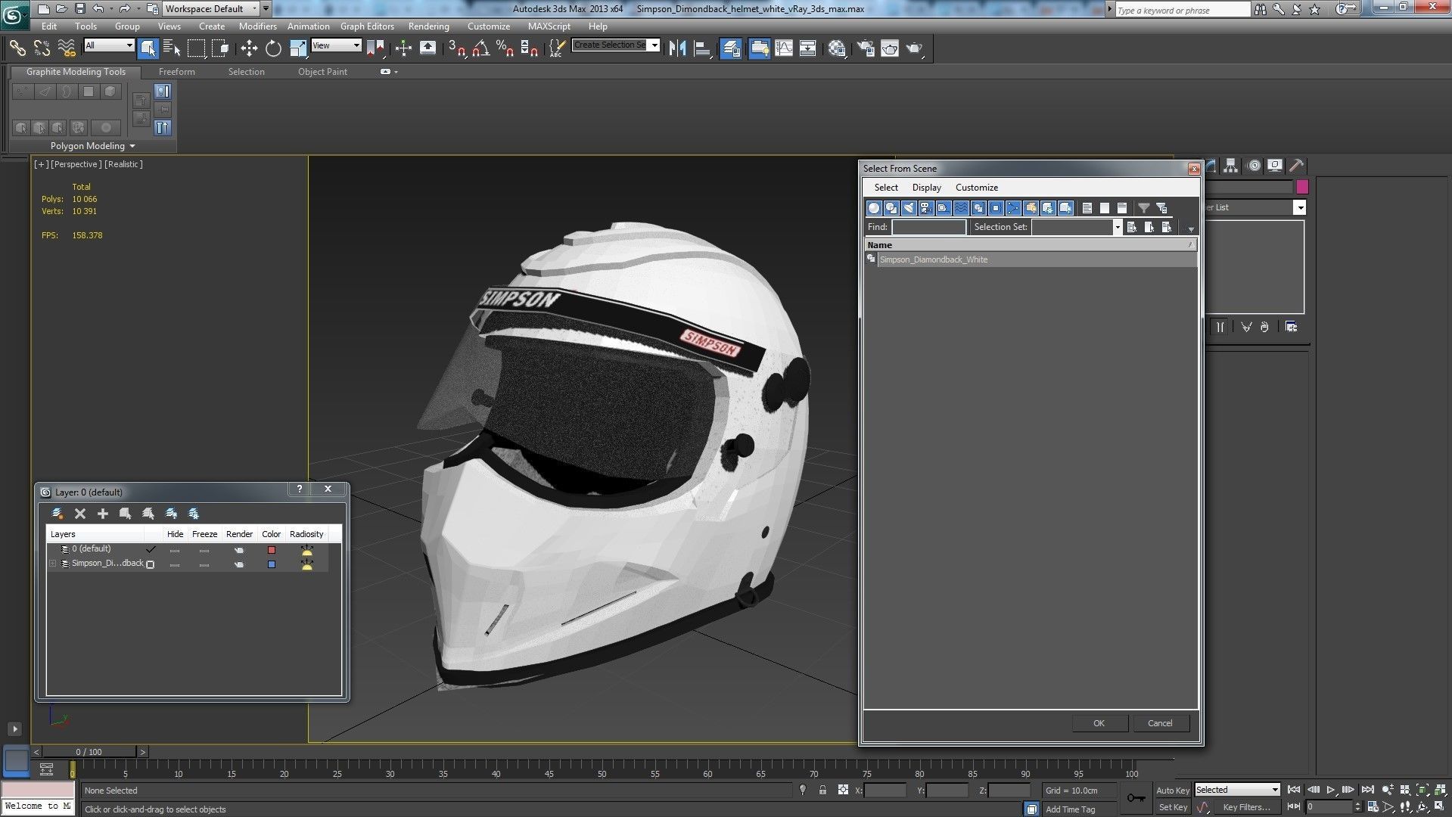Open the Workspace Default dropdown
Viewport: 1452px width, 817px height.
pos(211,9)
